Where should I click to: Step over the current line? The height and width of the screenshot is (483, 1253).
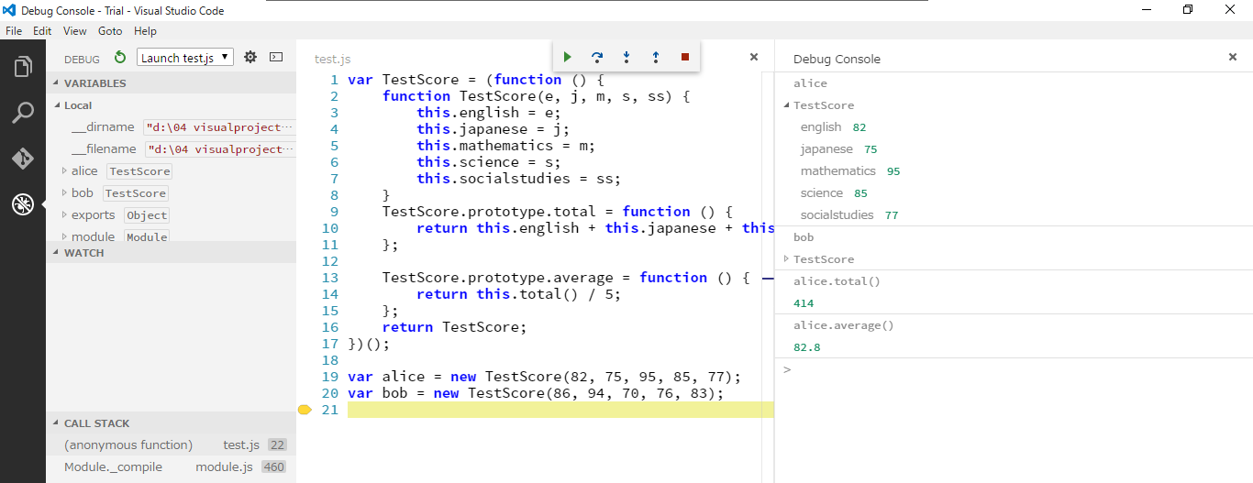tap(597, 57)
